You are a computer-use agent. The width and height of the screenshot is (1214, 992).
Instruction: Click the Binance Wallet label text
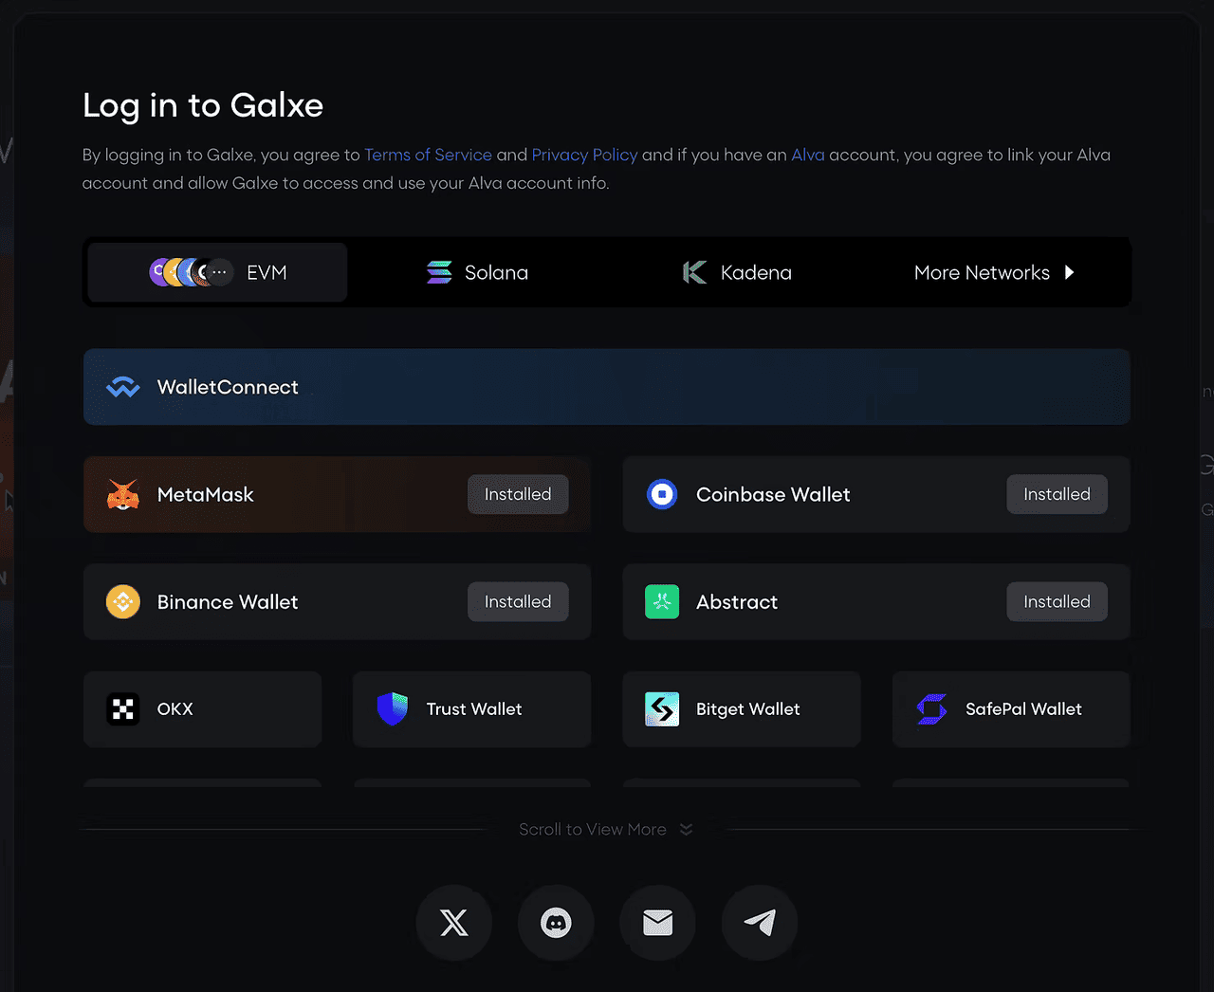pyautogui.click(x=228, y=601)
